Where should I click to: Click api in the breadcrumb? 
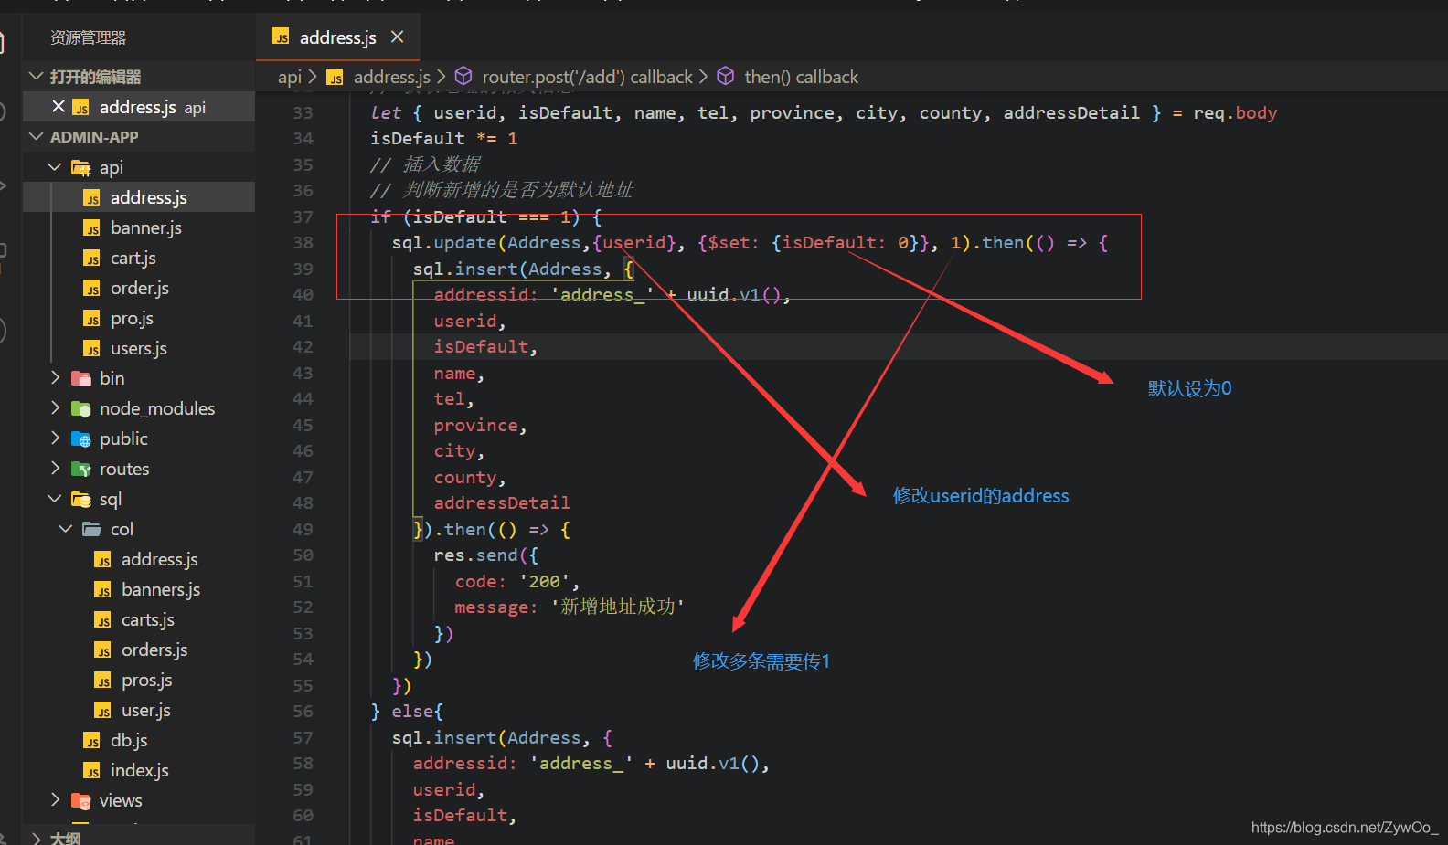[x=290, y=77]
